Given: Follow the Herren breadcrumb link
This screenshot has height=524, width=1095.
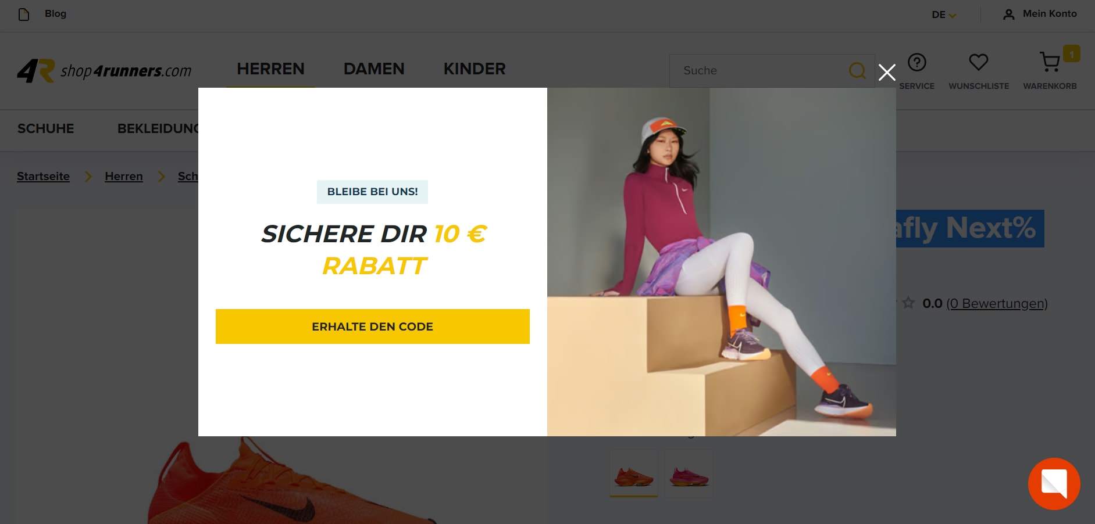Looking at the screenshot, I should point(124,176).
